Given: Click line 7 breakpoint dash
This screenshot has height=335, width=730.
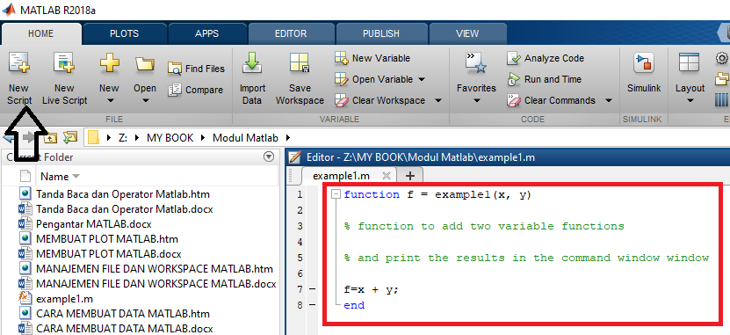Looking at the screenshot, I should (312, 289).
